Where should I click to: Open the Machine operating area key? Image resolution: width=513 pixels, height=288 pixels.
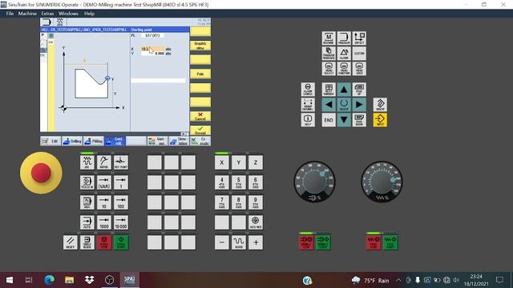329,38
